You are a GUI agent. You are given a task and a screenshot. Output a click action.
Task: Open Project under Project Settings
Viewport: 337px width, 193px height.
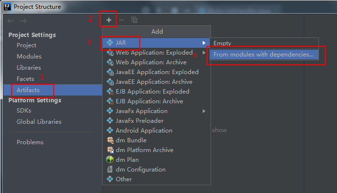(26, 45)
